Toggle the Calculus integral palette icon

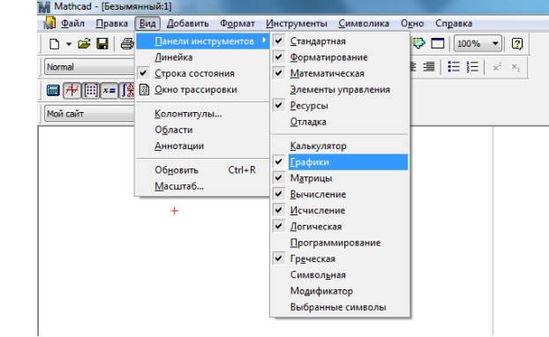coord(127,91)
